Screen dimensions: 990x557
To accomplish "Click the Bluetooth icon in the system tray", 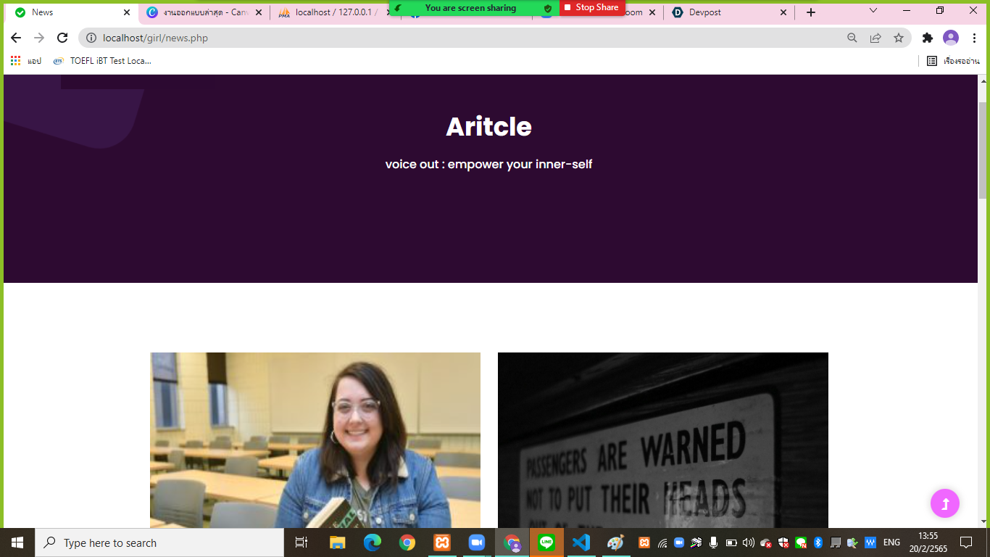I will [818, 542].
